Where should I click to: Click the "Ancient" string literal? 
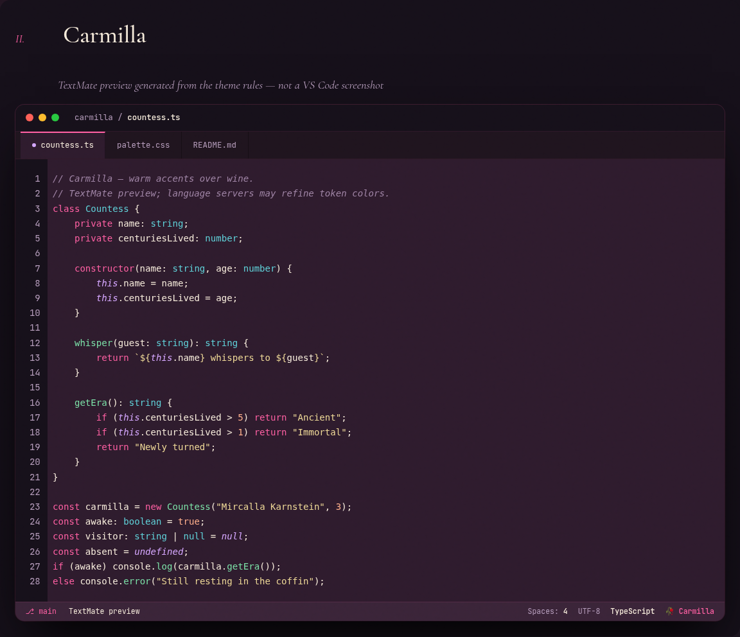click(x=317, y=417)
